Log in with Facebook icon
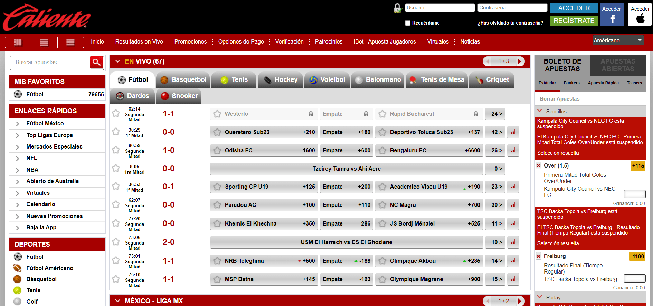Viewport: 653px width, 306px height. click(612, 15)
